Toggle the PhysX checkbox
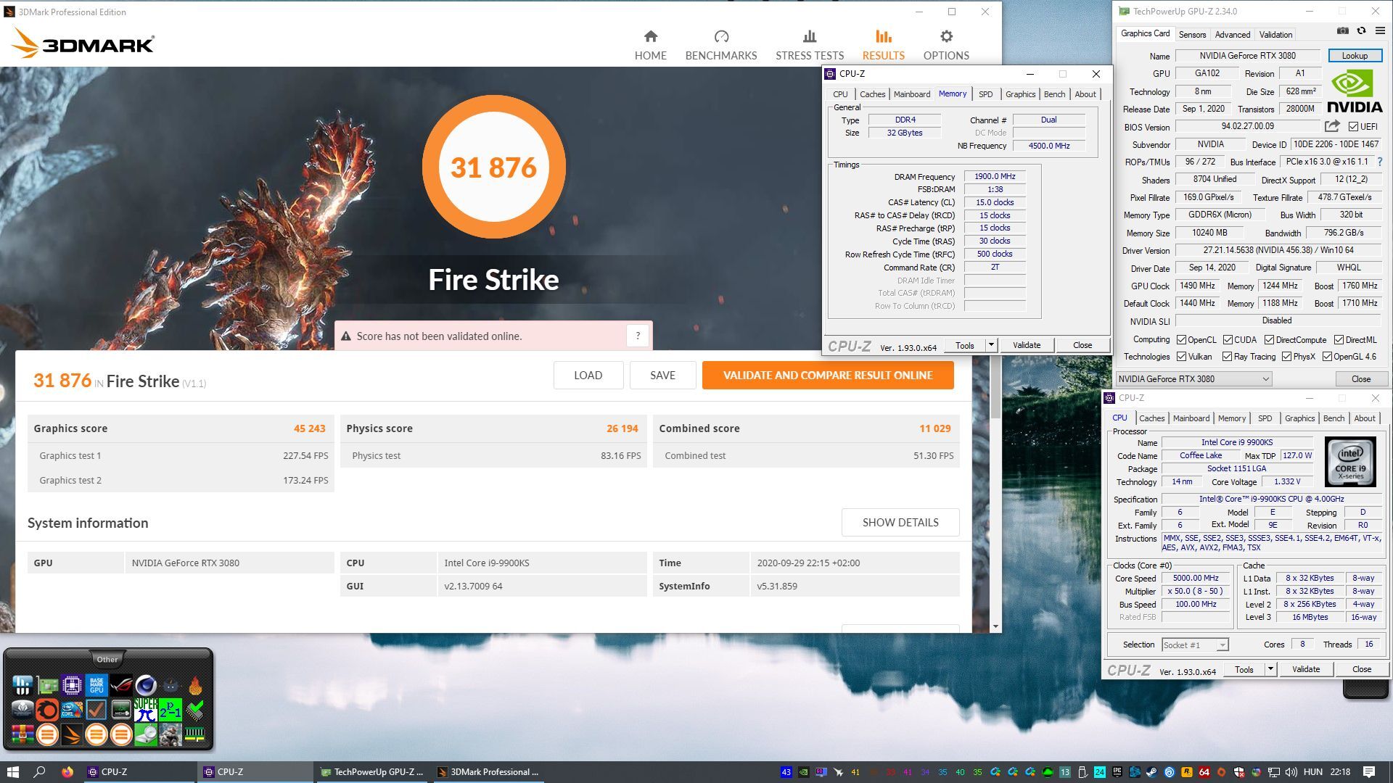 [1286, 356]
